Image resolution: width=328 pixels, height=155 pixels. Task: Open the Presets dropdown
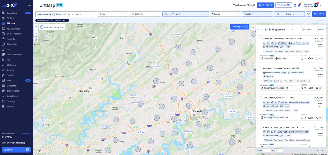257,14
